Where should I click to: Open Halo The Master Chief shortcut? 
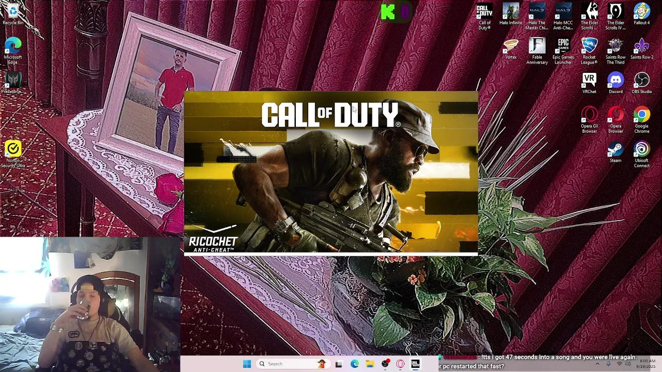click(x=537, y=17)
